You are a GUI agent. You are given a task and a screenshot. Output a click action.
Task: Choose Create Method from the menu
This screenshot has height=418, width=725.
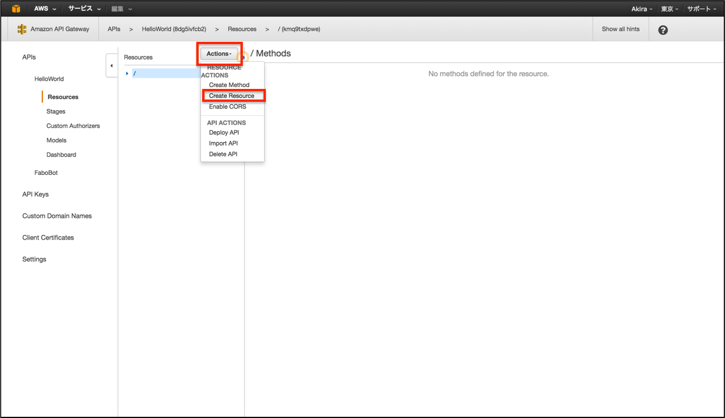tap(229, 84)
